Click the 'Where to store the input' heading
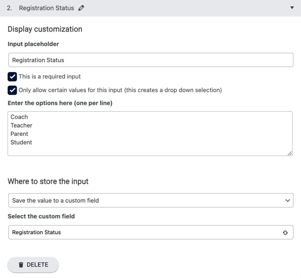The width and height of the screenshot is (301, 278). point(48,182)
